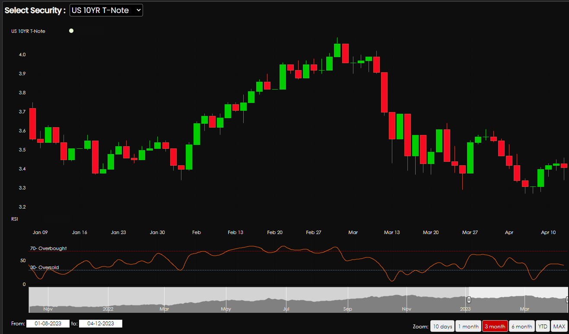This screenshot has width=569, height=334.
Task: Choose the 6 month zoom range
Action: (x=521, y=326)
